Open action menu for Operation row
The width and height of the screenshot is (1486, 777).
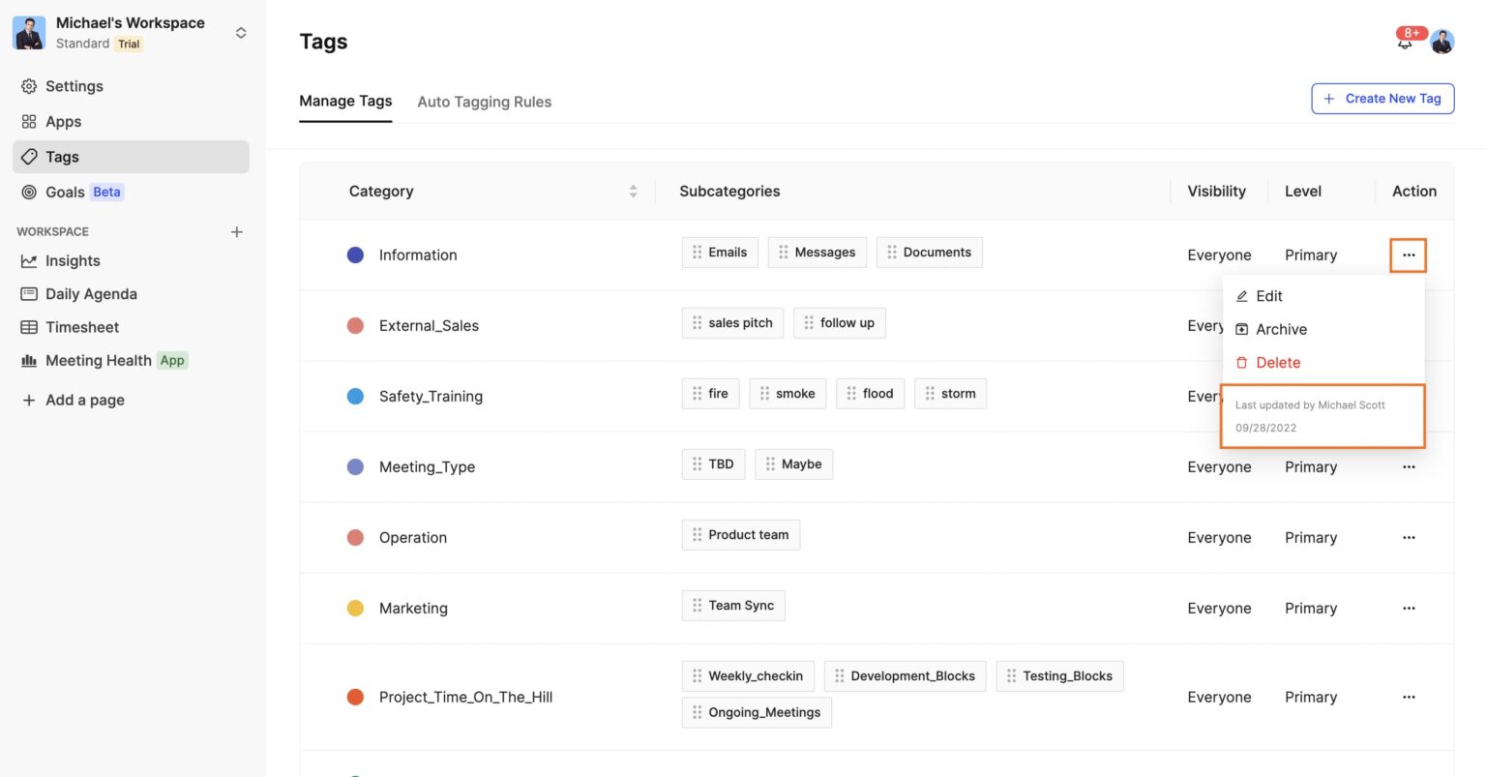[x=1409, y=538]
